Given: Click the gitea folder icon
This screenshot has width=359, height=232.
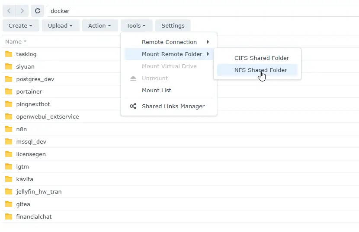Looking at the screenshot, I should pos(9,204).
